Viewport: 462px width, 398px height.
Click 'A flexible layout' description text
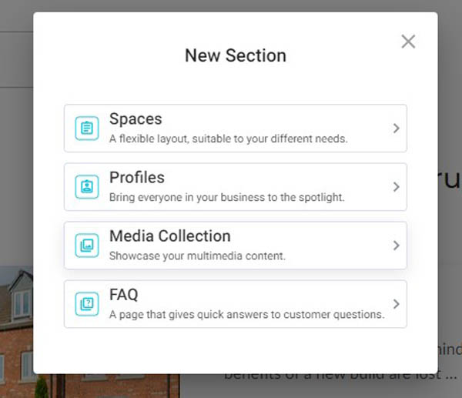pyautogui.click(x=228, y=139)
